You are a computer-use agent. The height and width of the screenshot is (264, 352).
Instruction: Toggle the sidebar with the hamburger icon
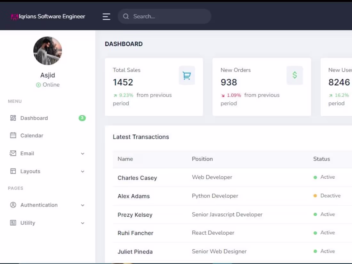[106, 16]
